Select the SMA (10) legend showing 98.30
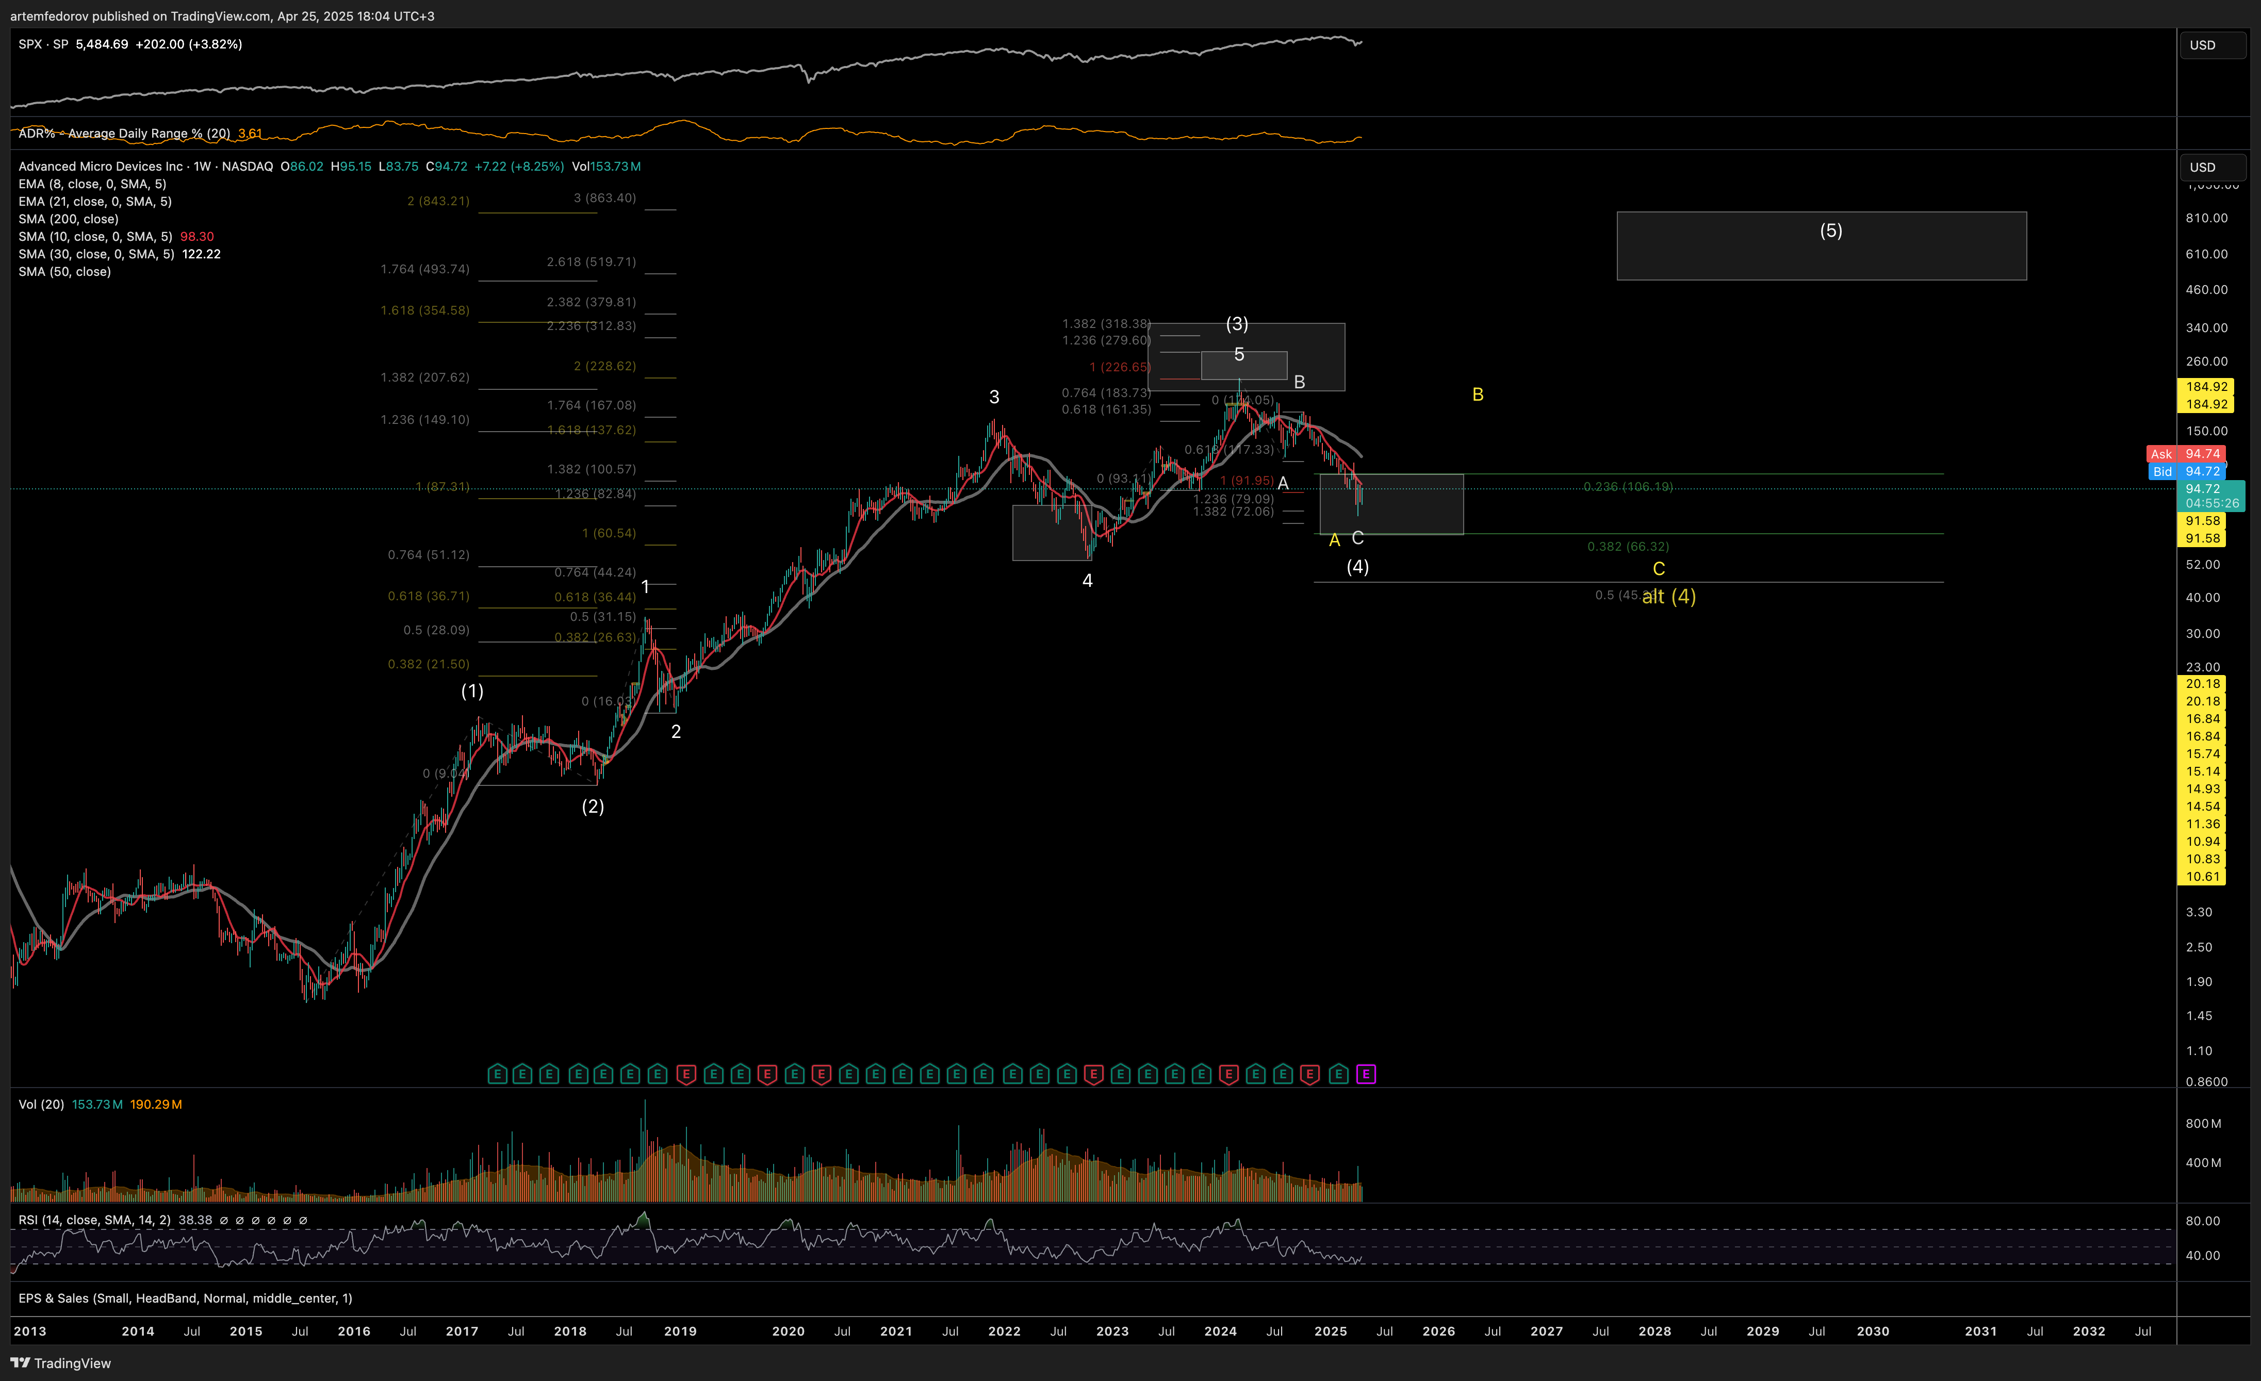The width and height of the screenshot is (2261, 1381). [x=117, y=237]
